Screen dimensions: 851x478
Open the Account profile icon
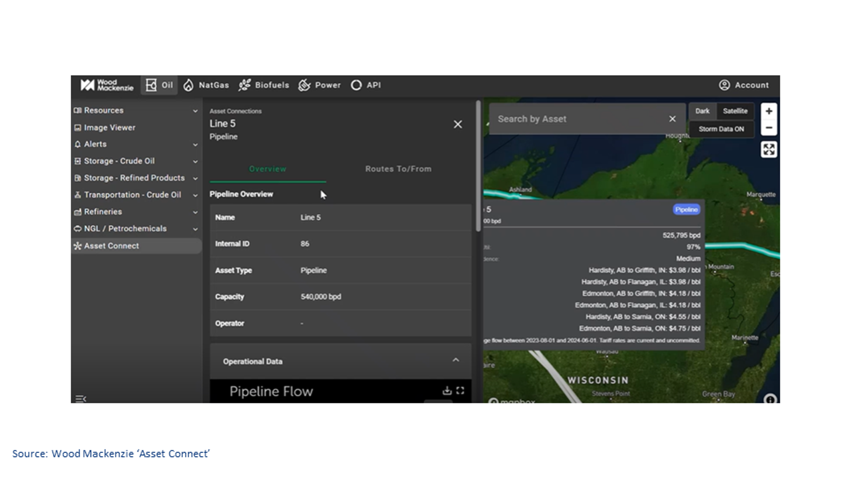724,85
